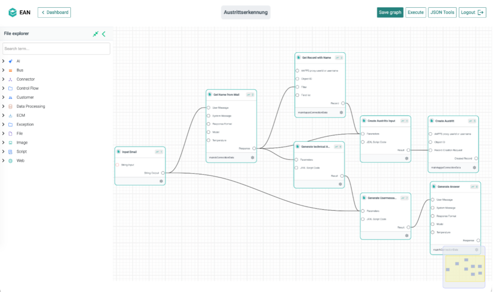Image resolution: width=493 pixels, height=293 pixels.
Task: Click the Connector category icon
Action: click(x=11, y=79)
